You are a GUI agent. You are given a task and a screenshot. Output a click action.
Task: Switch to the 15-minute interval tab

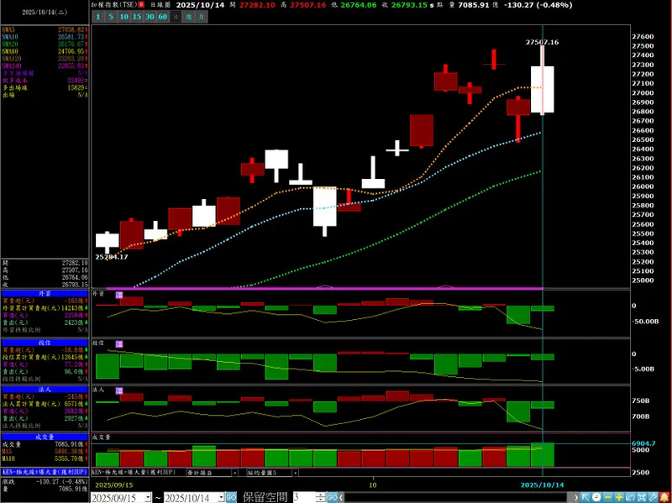tap(137, 17)
